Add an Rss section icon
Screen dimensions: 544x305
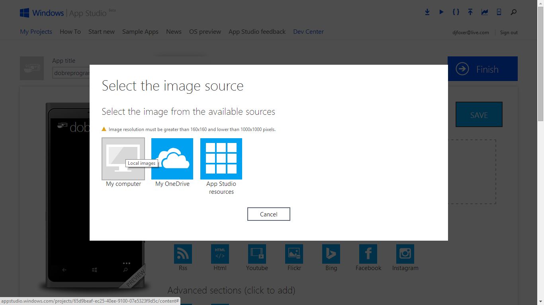183,254
